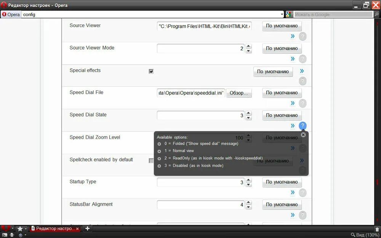381x238 pixels.
Task: Reset Source Viewer with По умолчанию button
Action: [282, 26]
